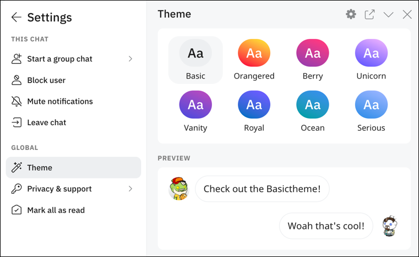Expand the Start a group chat arrow
Image resolution: width=419 pixels, height=257 pixels.
pos(130,59)
